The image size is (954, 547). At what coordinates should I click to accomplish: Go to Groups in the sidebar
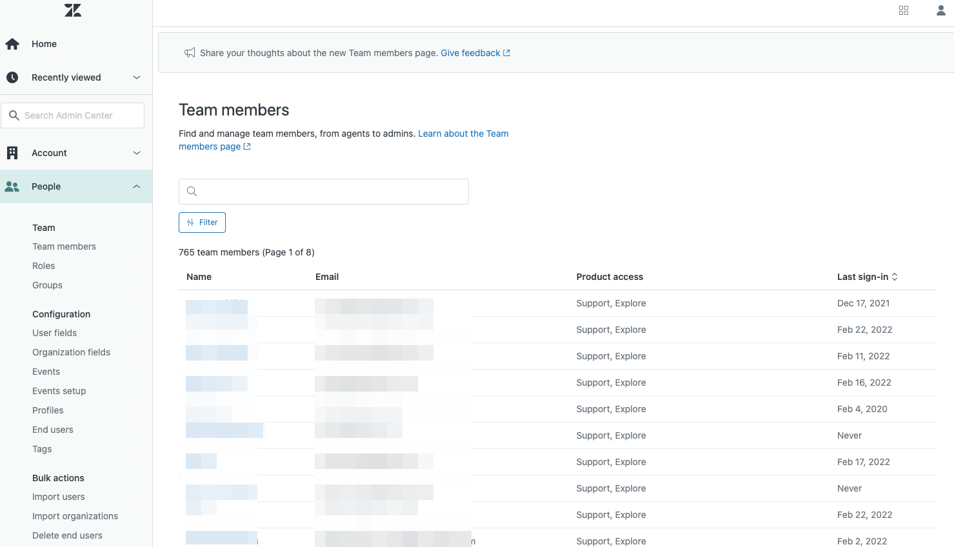[x=47, y=285]
